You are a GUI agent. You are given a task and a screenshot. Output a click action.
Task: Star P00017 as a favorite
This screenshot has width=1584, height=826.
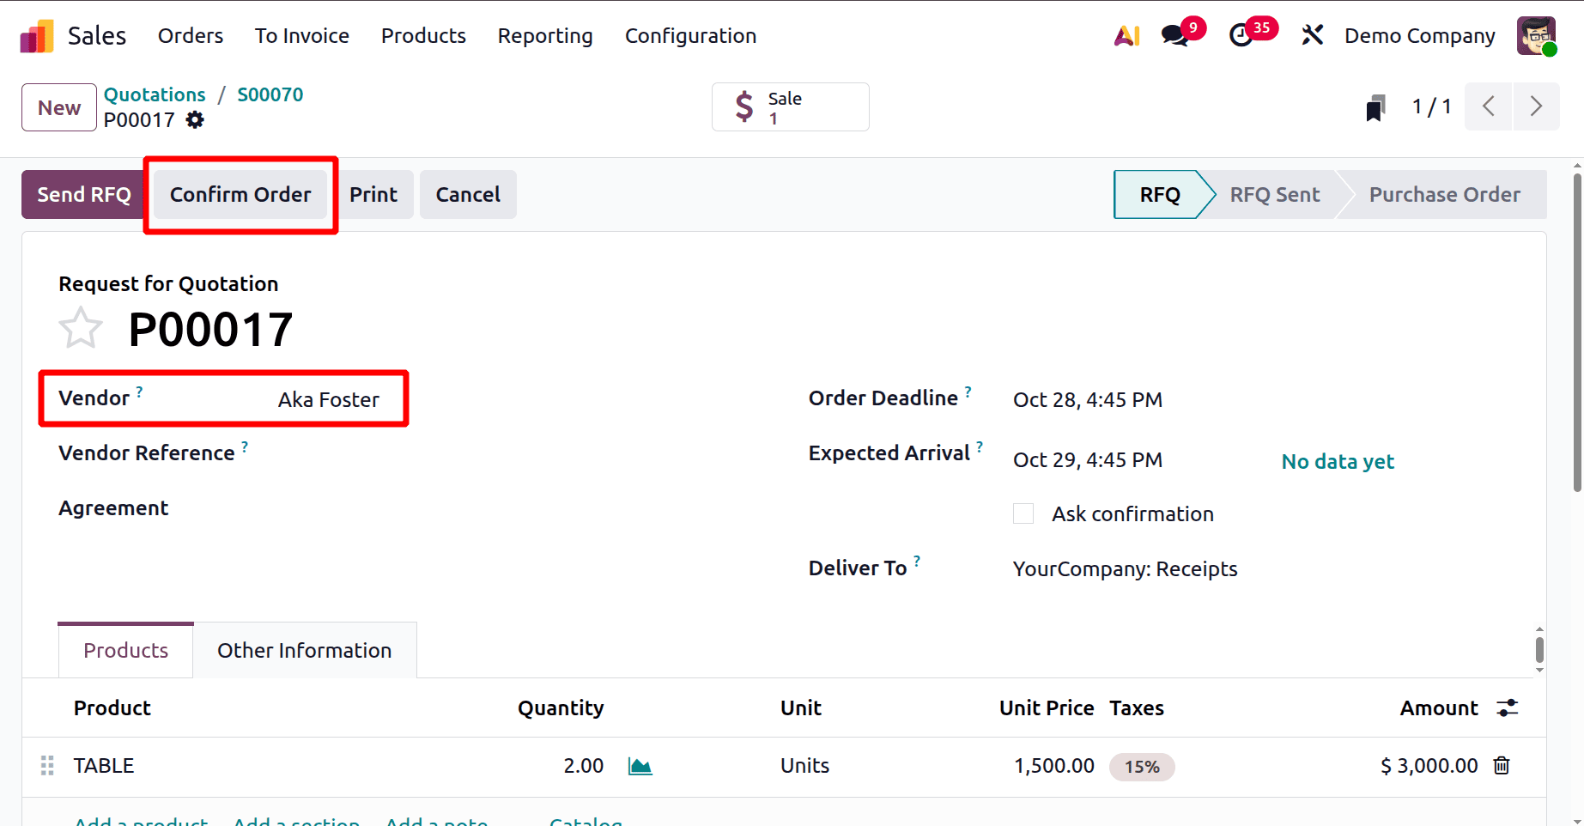click(80, 327)
